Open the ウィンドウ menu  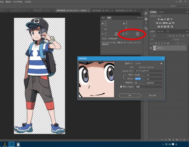coord(18,2)
